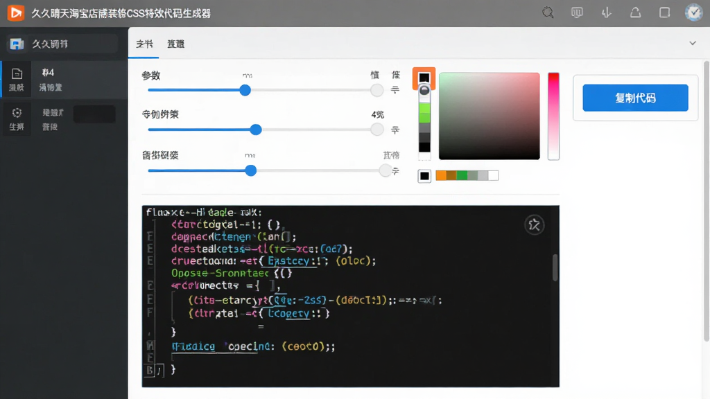The width and height of the screenshot is (710, 399).
Task: Choose the orange swatch in the palette row
Action: tap(440, 175)
